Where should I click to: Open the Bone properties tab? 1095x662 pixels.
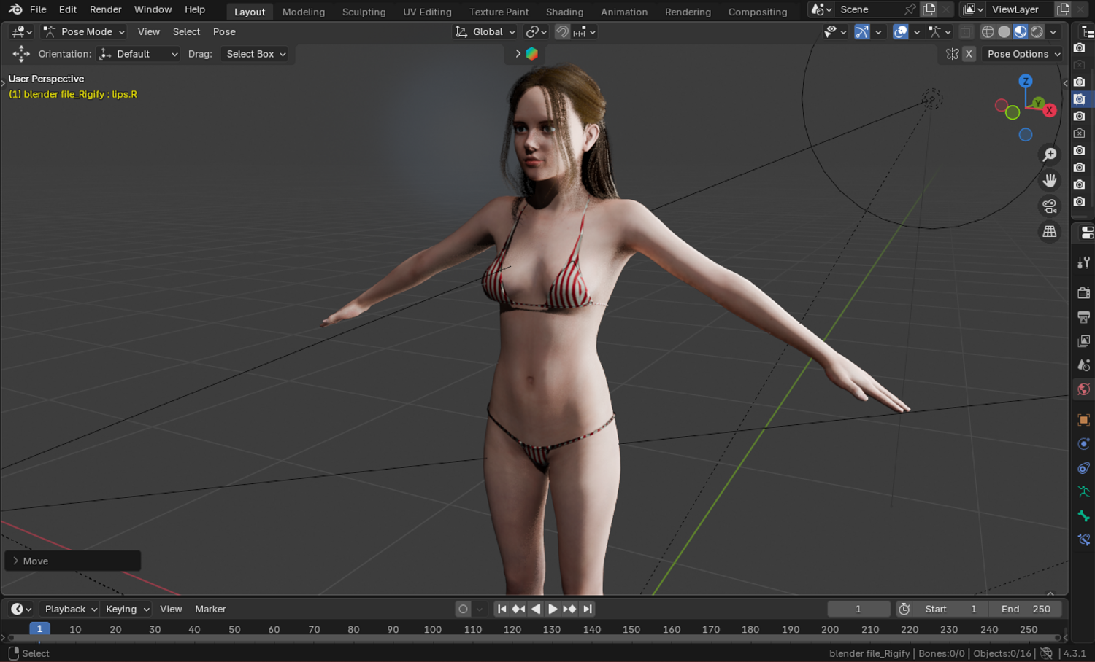(1084, 516)
